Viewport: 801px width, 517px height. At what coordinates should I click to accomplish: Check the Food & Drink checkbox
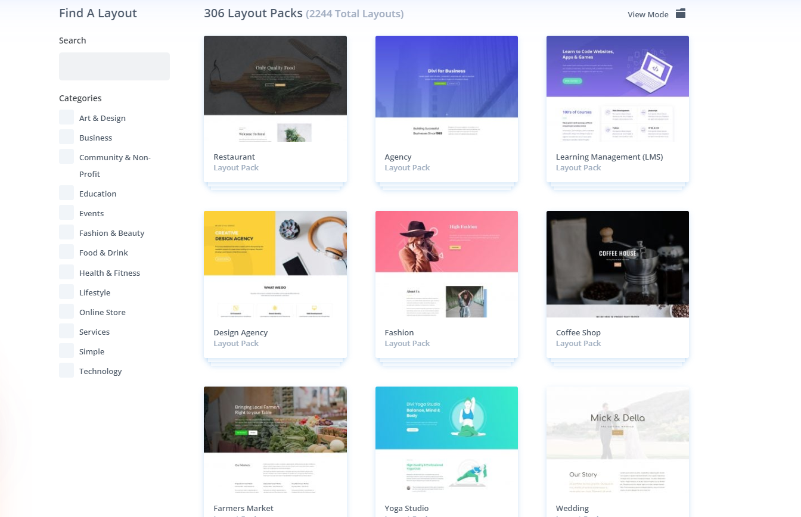[x=66, y=252]
